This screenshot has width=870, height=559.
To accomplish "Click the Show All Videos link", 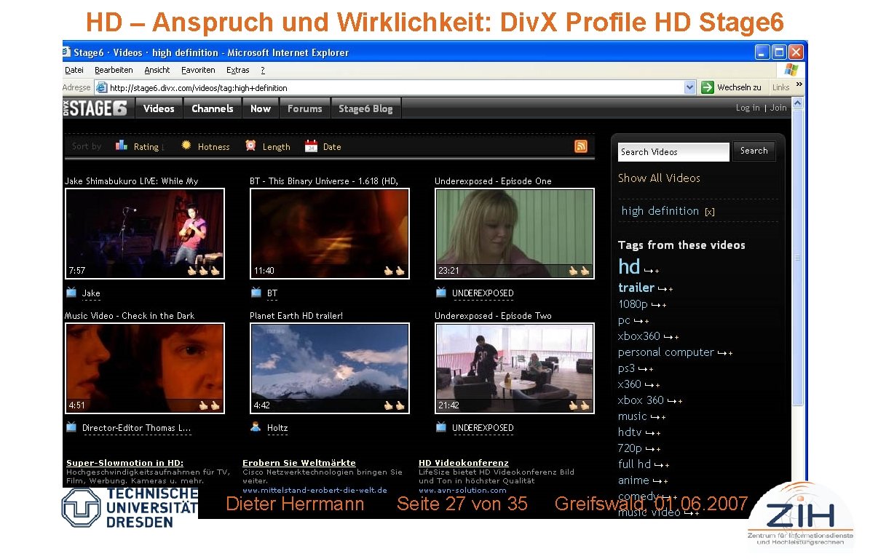I will (659, 178).
